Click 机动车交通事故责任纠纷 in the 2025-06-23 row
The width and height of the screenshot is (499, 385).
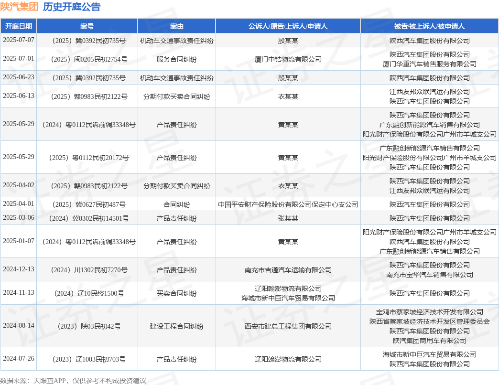pyautogui.click(x=177, y=78)
